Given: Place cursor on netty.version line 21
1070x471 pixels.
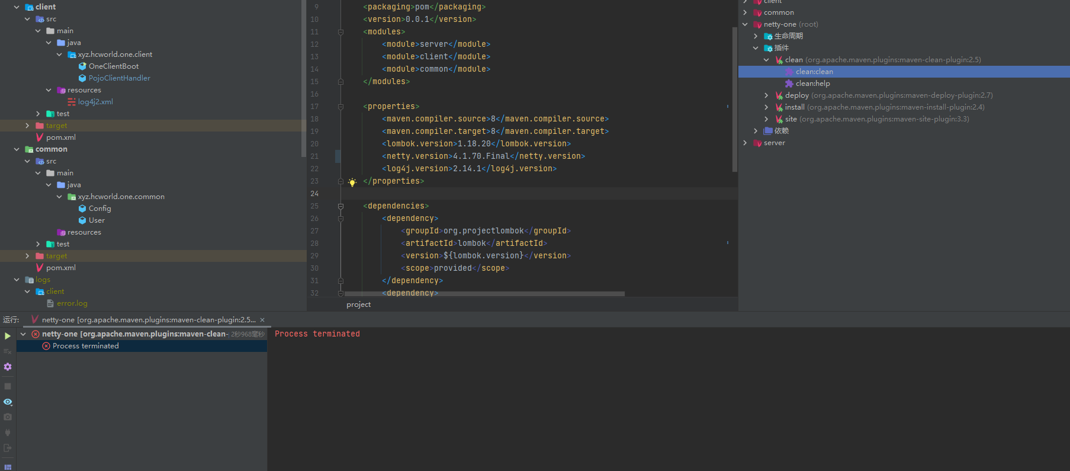Looking at the screenshot, I should click(483, 156).
